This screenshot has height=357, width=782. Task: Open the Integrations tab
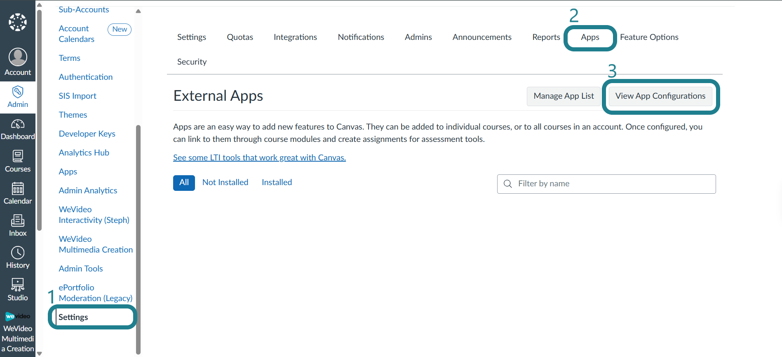(295, 37)
